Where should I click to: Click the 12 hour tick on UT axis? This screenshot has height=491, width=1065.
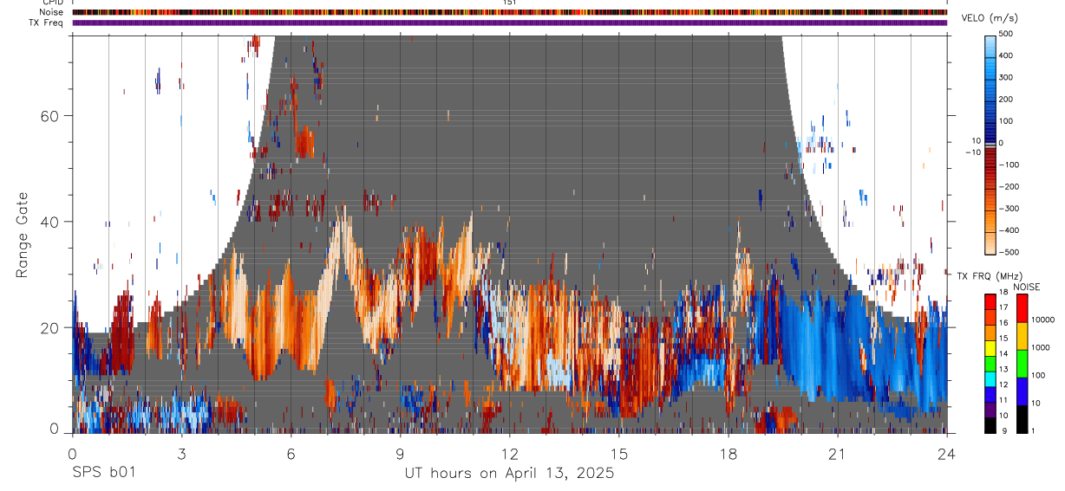(509, 453)
